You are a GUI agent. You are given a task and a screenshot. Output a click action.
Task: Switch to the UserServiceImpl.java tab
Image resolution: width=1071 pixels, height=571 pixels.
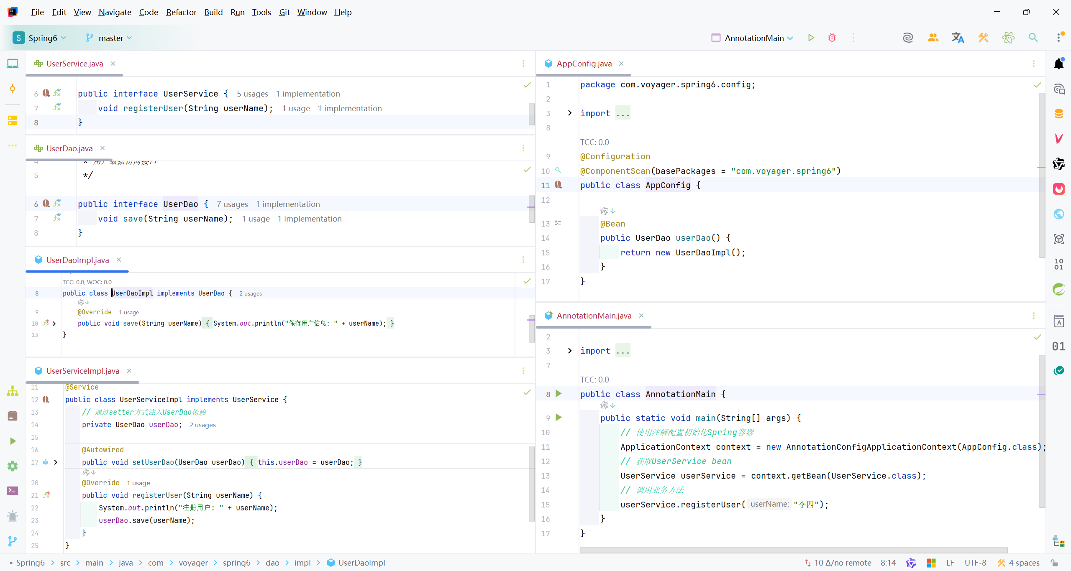pyautogui.click(x=82, y=371)
